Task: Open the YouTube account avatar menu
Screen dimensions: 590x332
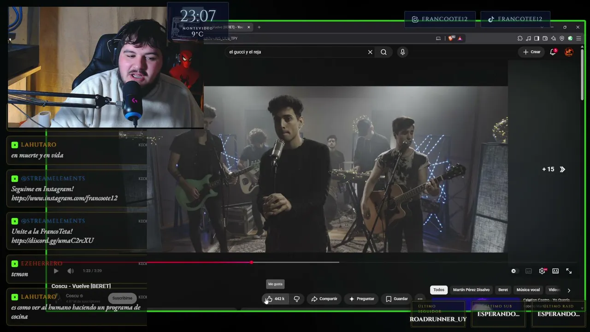Action: click(569, 52)
